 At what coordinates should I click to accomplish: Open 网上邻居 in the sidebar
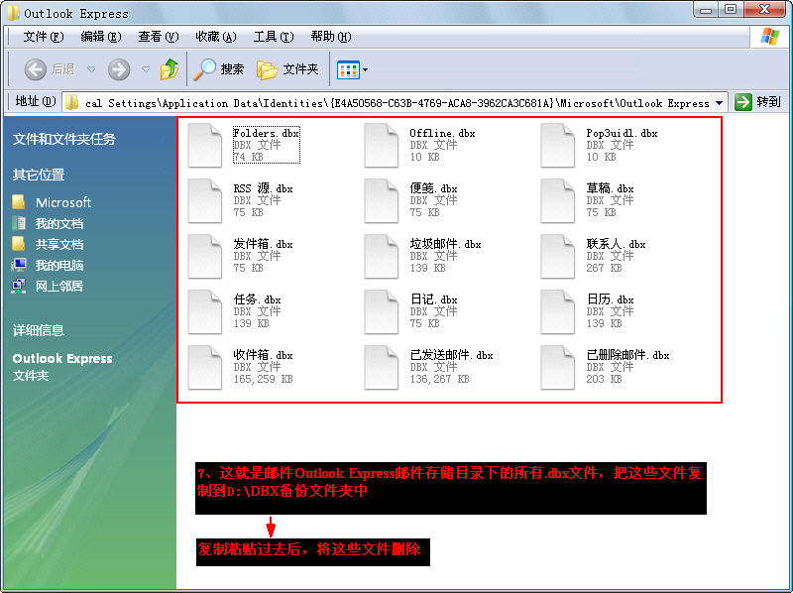[59, 286]
